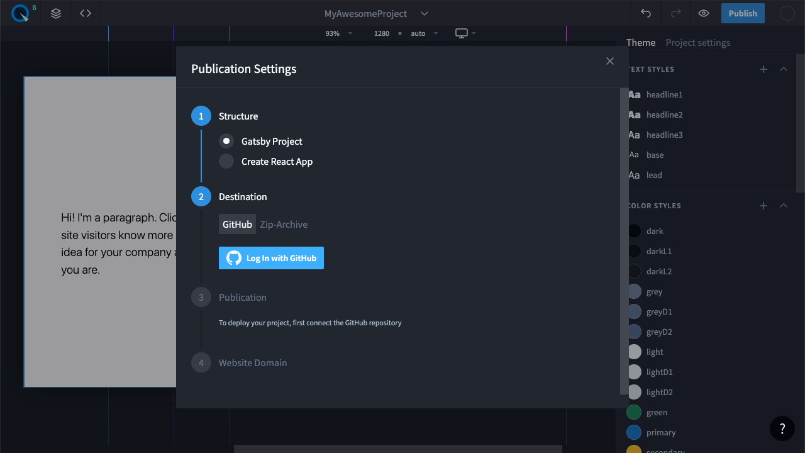
Task: Switch to Zip-Archive destination tab
Action: pyautogui.click(x=284, y=225)
